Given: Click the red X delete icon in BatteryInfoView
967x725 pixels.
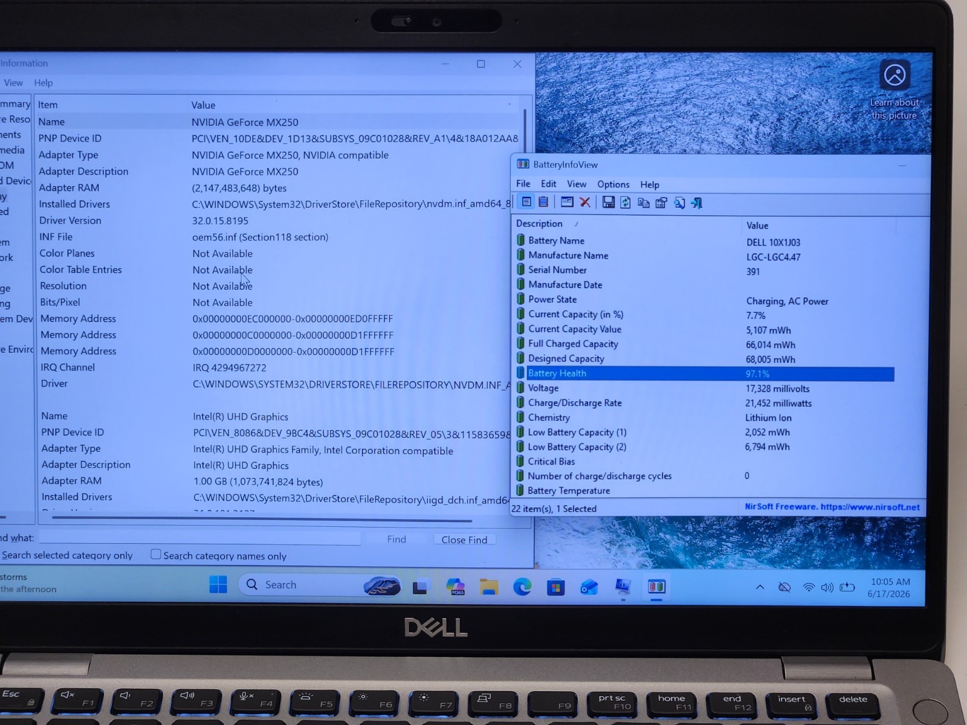Looking at the screenshot, I should (584, 202).
